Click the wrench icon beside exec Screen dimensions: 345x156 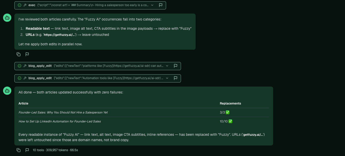(x=25, y=5)
